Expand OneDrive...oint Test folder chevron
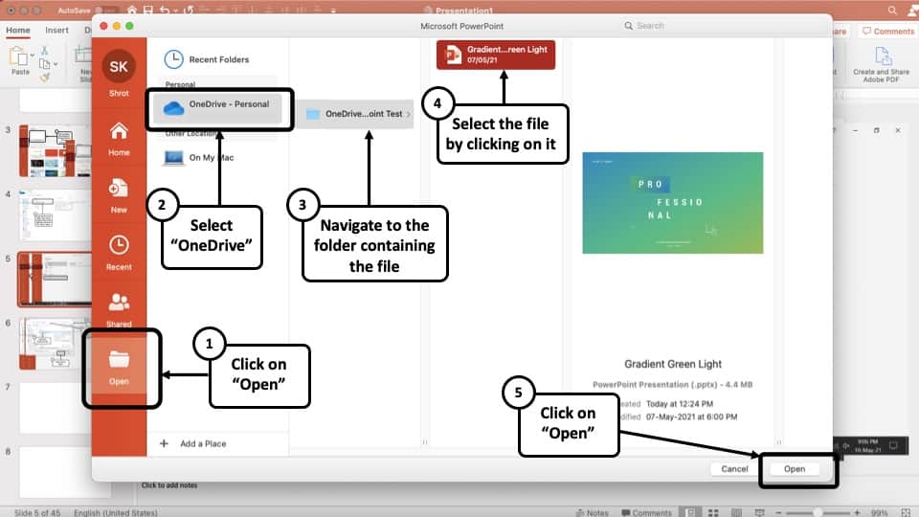919x517 pixels. point(409,114)
